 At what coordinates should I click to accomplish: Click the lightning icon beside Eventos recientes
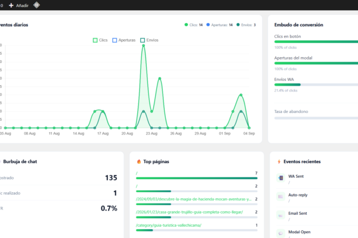tap(279, 161)
